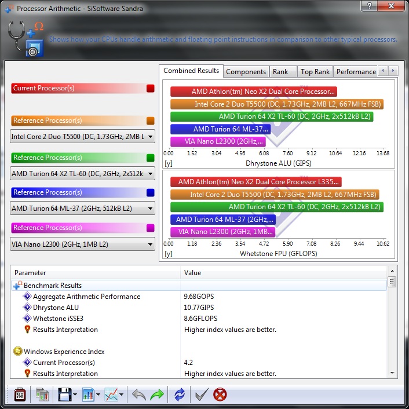Click the help question mark button

(x=370, y=5)
